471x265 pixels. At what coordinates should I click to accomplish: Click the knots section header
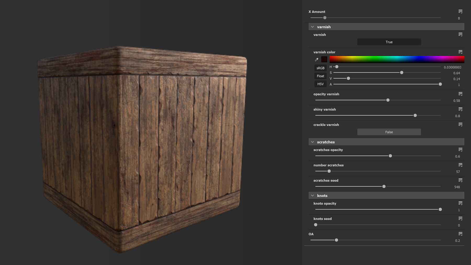coord(322,195)
